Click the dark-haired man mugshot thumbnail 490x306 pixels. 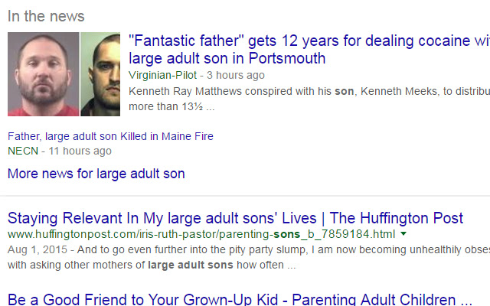pyautogui.click(x=101, y=74)
